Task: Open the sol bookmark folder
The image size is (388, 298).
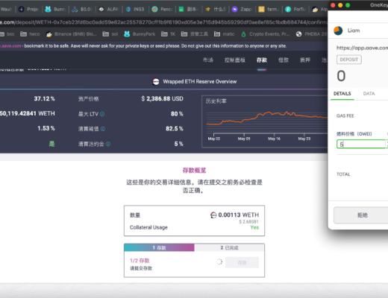Action: coord(110,34)
